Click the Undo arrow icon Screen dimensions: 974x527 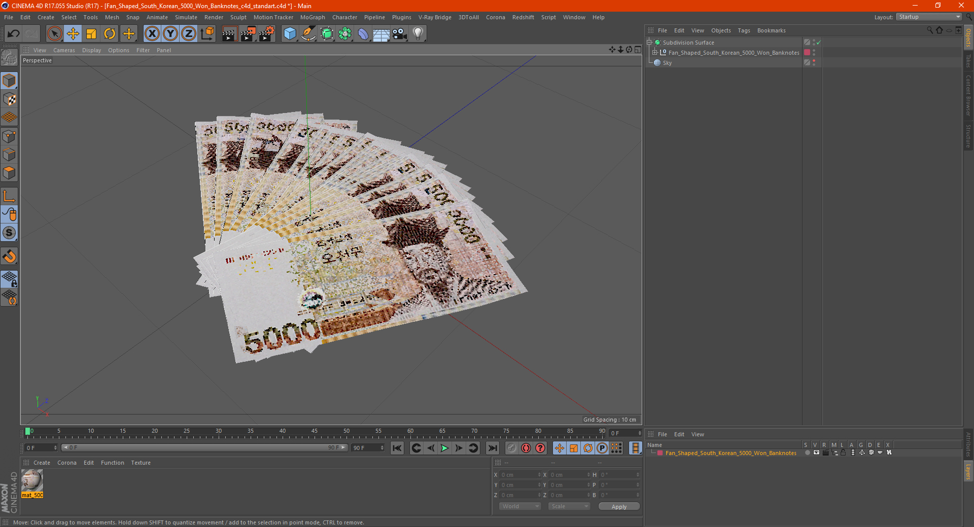point(14,34)
